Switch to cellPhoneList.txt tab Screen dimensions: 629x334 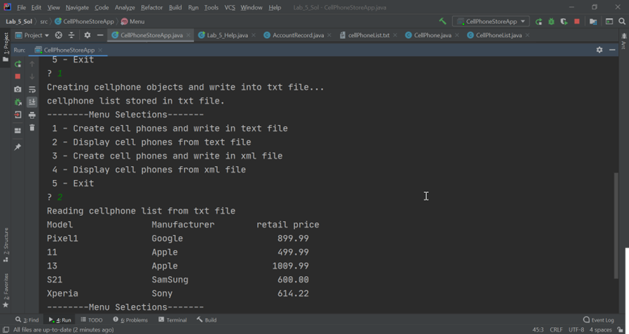click(369, 36)
